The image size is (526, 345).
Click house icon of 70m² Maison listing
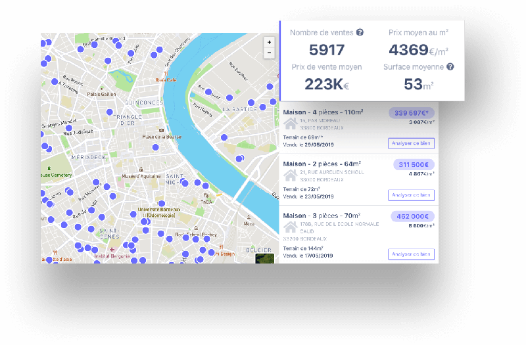(x=290, y=228)
